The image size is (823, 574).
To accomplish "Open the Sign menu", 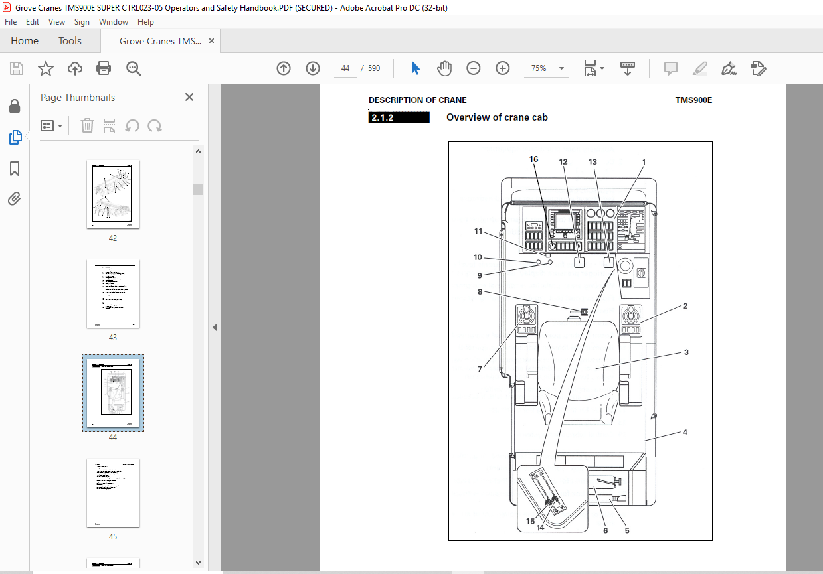I will [82, 22].
